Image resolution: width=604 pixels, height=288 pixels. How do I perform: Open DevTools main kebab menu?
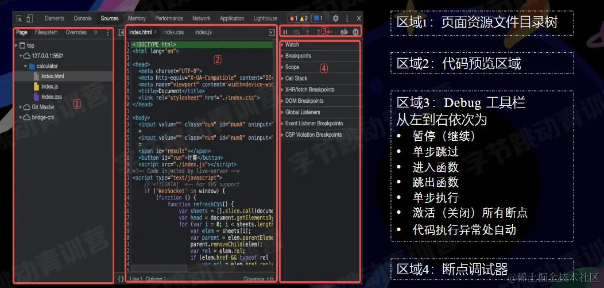click(x=347, y=18)
